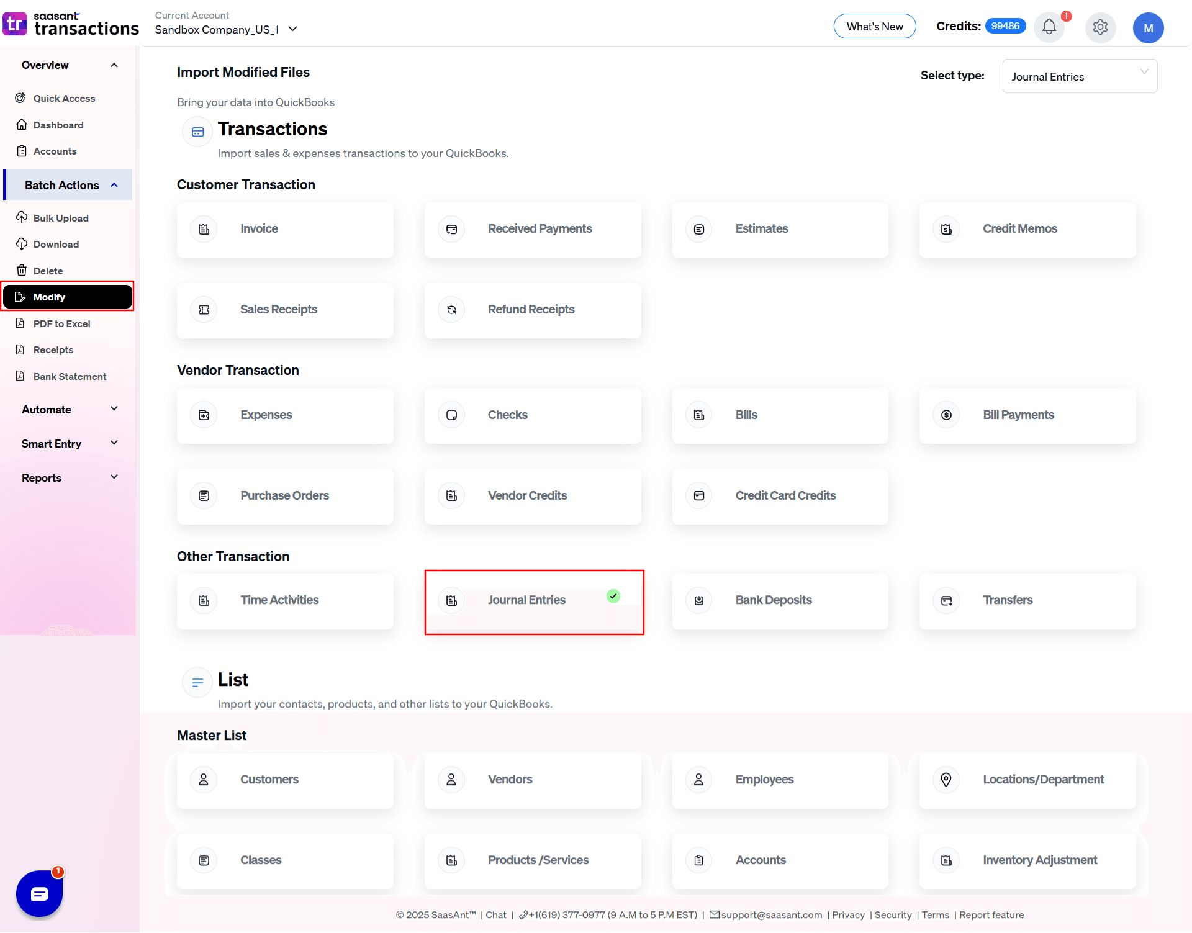Click the Time Activities card icon
This screenshot has height=933, width=1192.
[x=204, y=600]
